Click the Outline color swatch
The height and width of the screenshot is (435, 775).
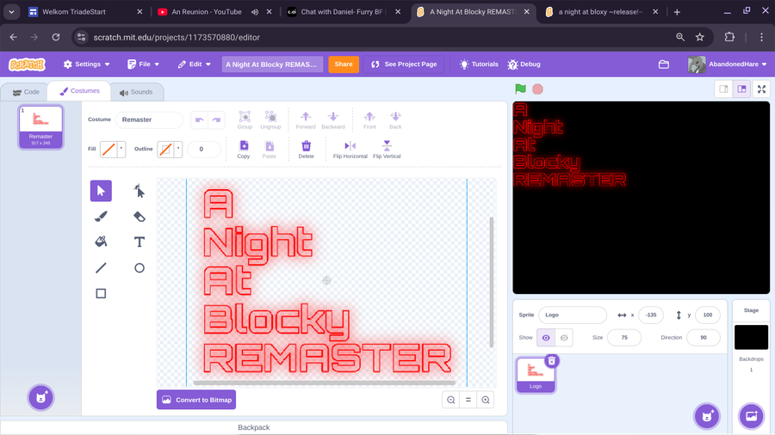[x=166, y=149]
